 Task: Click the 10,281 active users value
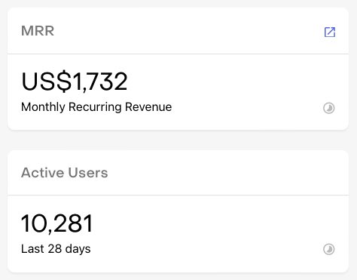[57, 223]
